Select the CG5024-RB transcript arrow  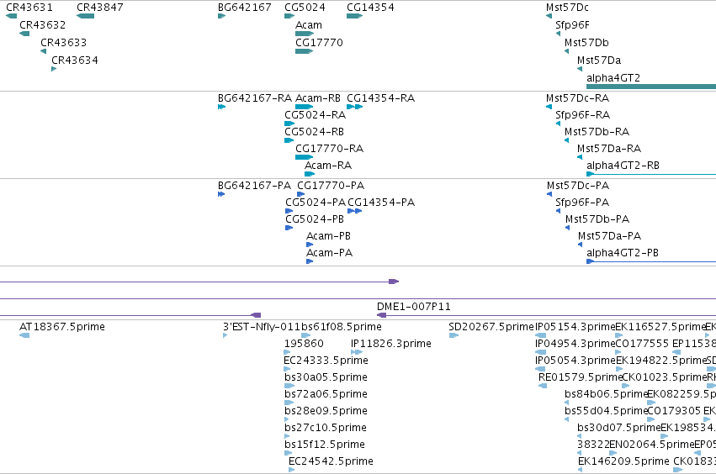click(x=289, y=140)
